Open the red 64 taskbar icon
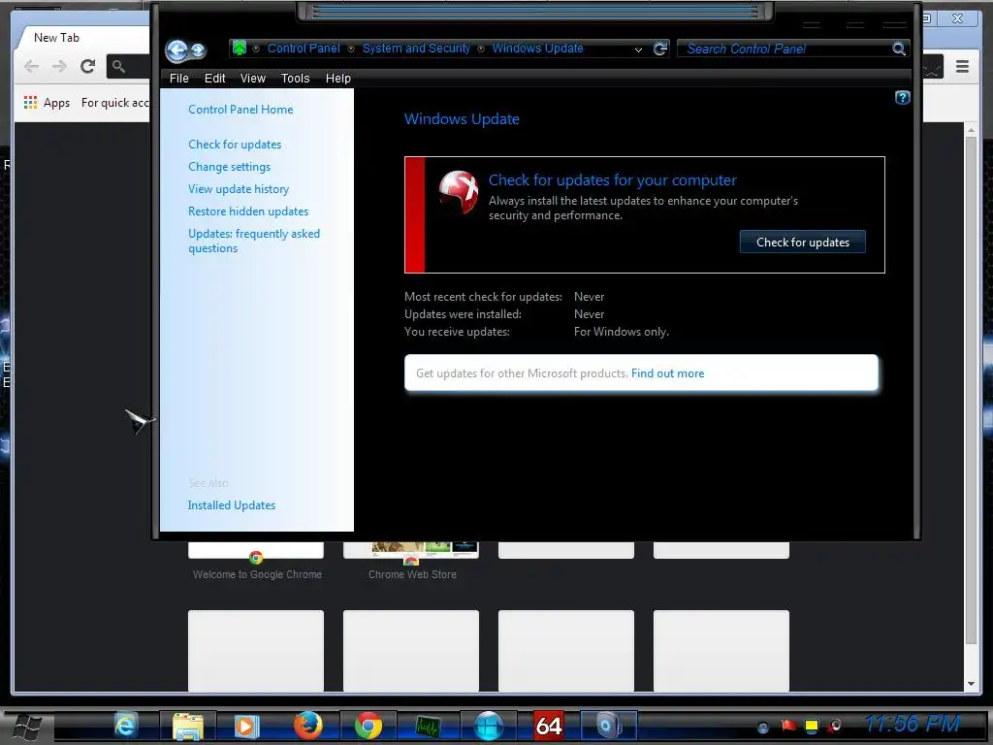The image size is (993, 745). (549, 726)
